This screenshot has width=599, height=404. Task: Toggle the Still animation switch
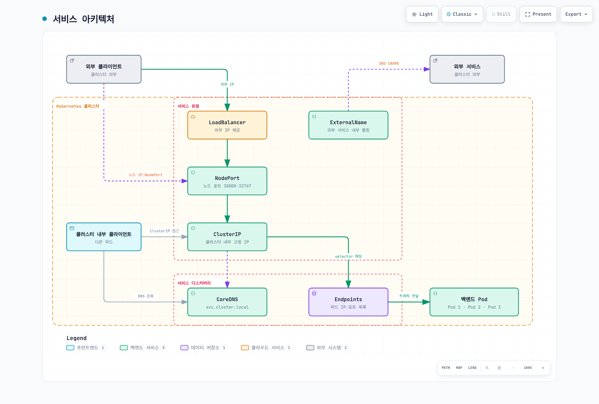[501, 14]
